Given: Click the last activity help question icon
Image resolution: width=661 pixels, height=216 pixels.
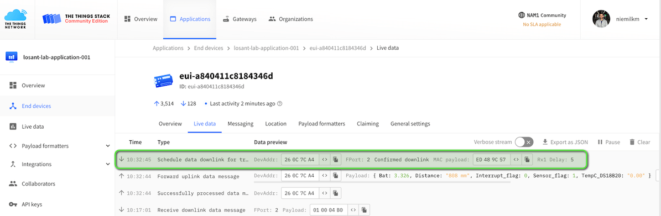Looking at the screenshot, I should click(x=279, y=103).
